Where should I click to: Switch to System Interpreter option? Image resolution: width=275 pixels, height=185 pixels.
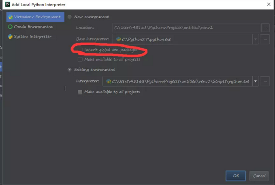32,36
